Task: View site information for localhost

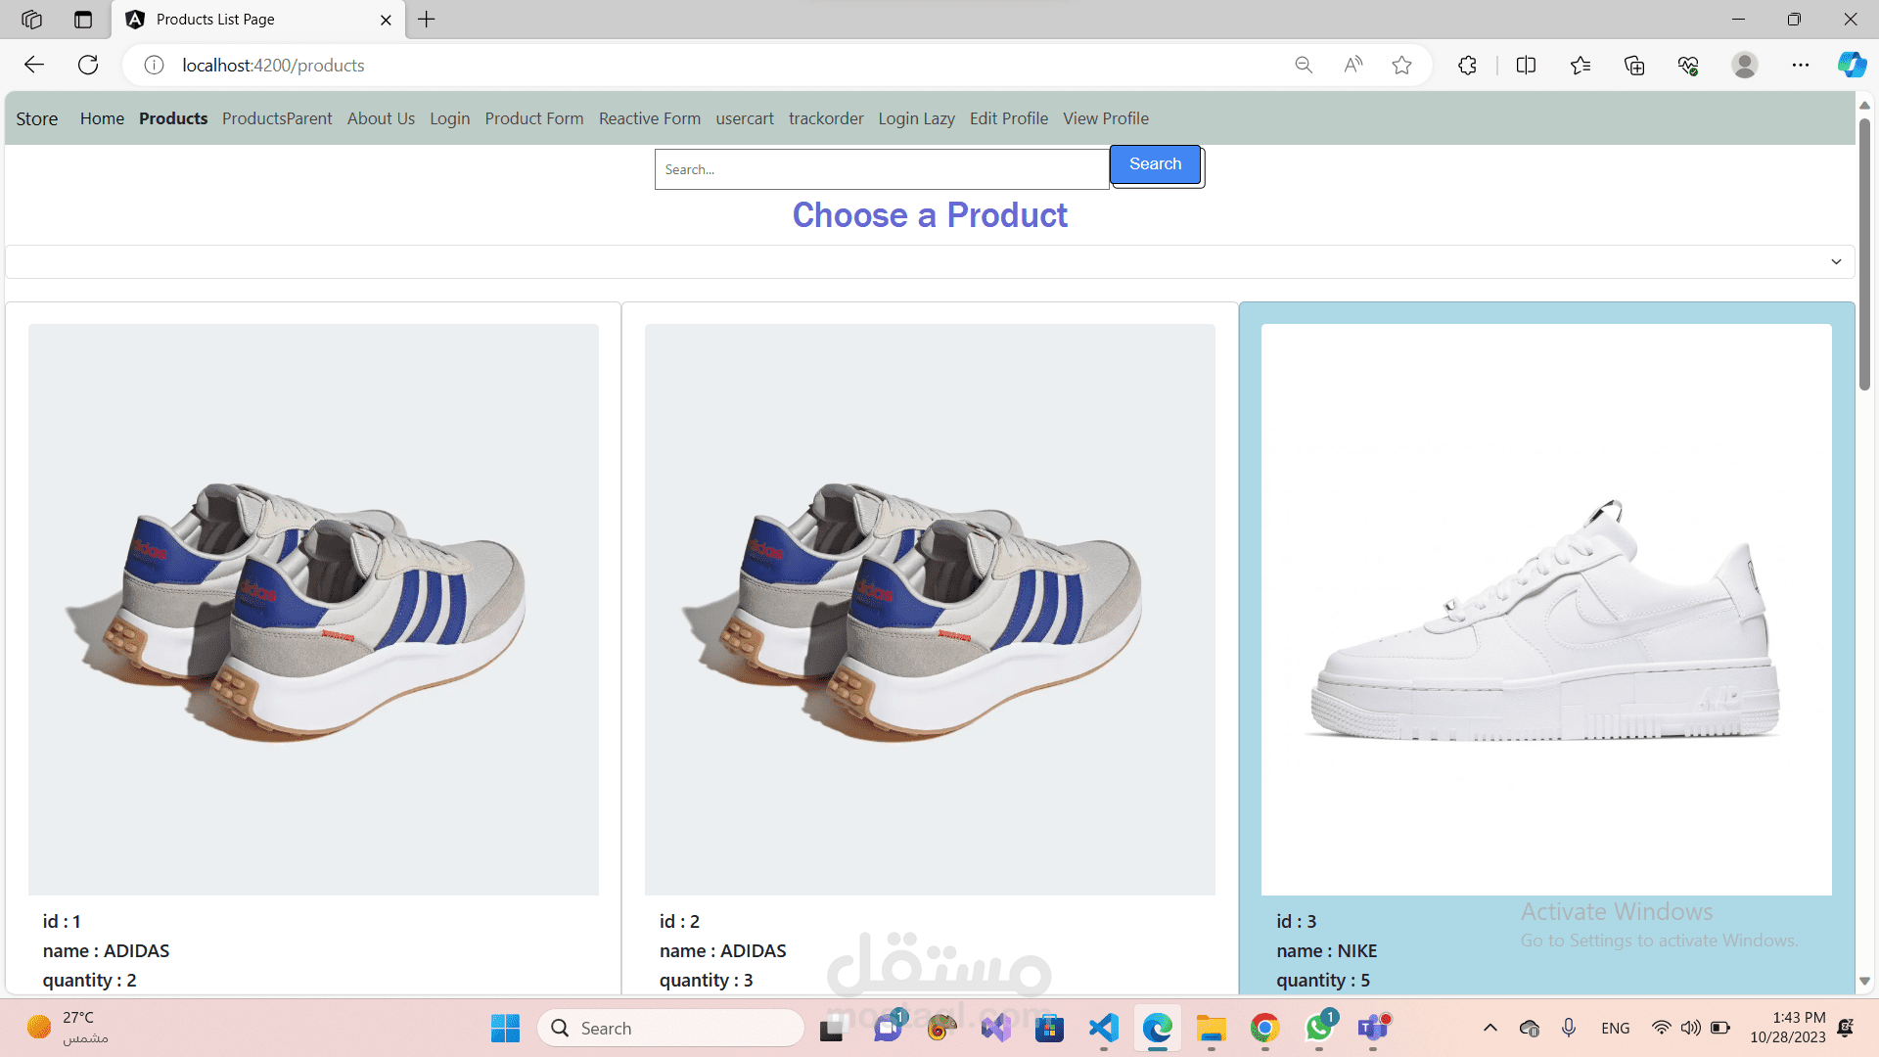Action: pos(154,66)
